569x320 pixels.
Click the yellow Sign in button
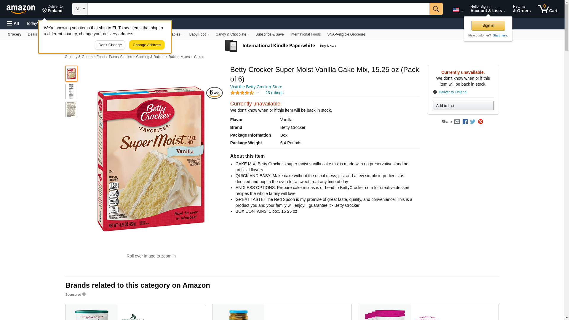pos(488,25)
